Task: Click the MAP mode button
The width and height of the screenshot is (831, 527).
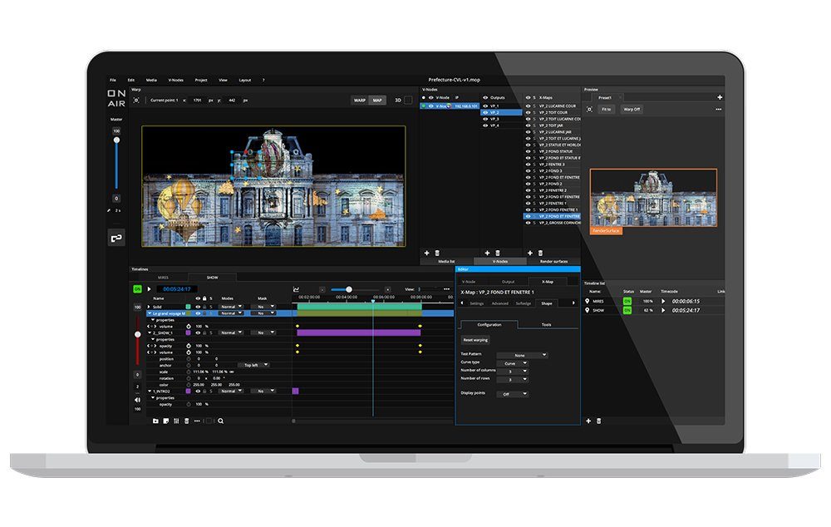Action: (377, 101)
